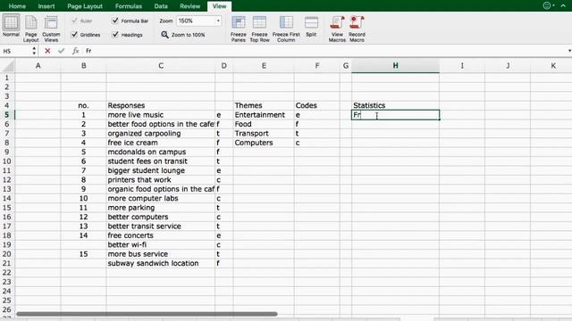Click the Name Box showing H5
The width and height of the screenshot is (572, 321).
coord(16,51)
